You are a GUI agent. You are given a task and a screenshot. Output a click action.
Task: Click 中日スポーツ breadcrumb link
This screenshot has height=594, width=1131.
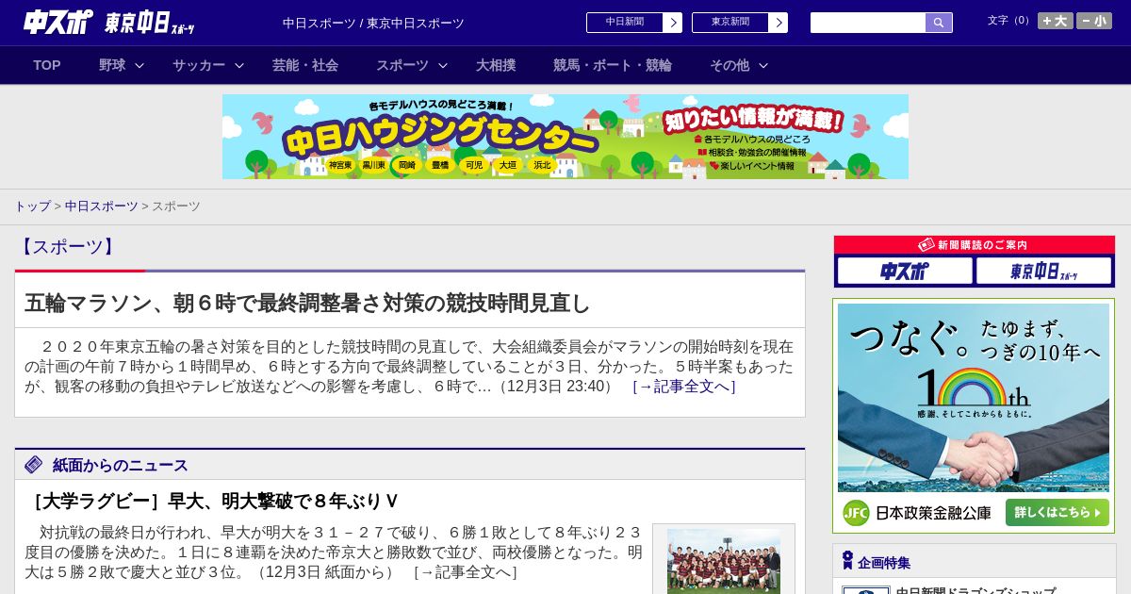click(102, 206)
